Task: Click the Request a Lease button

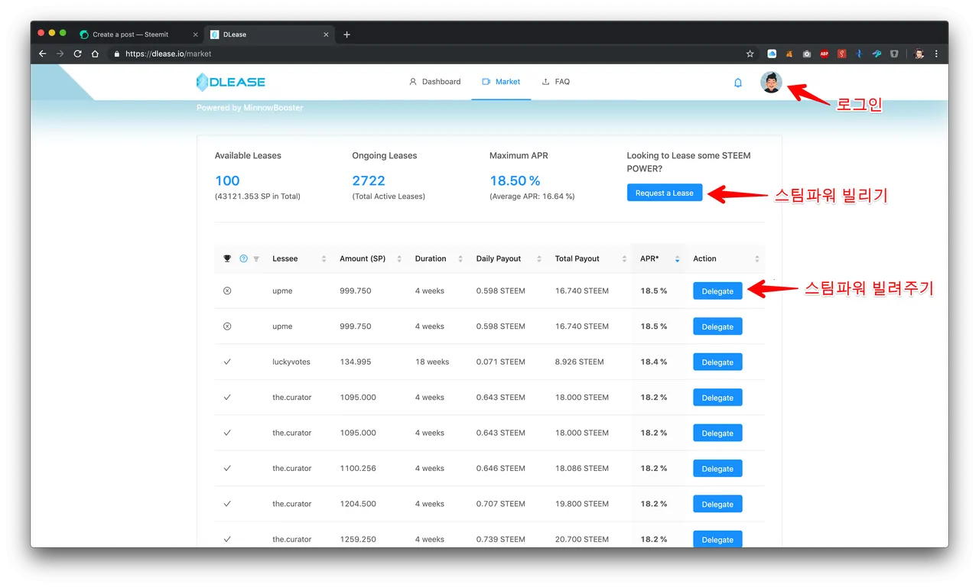Action: [x=664, y=193]
